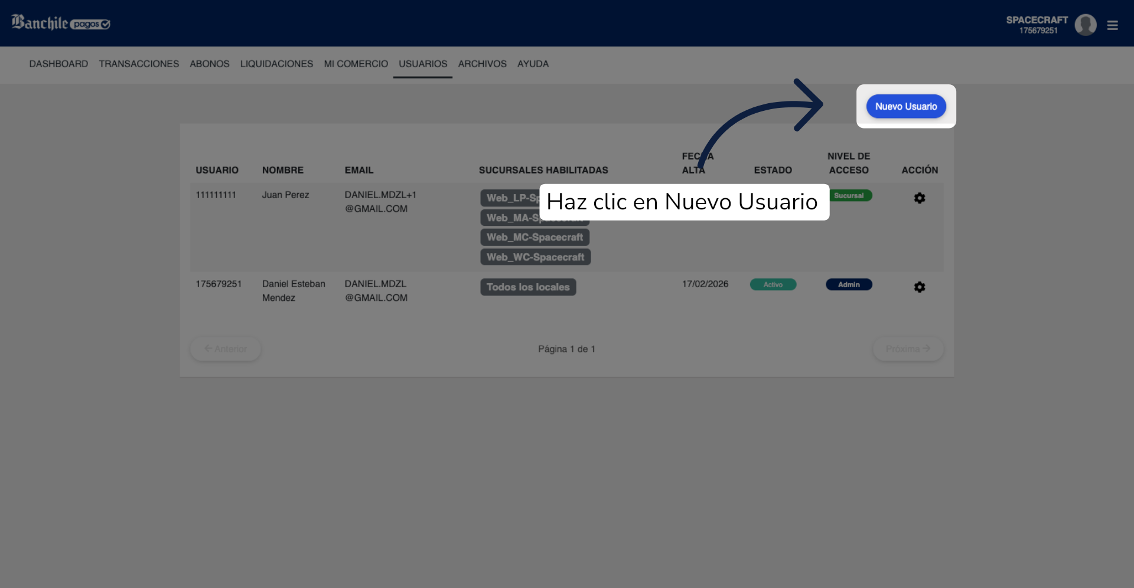Click the SPACECRAFT account name
The width and height of the screenshot is (1134, 588).
coord(1037,20)
